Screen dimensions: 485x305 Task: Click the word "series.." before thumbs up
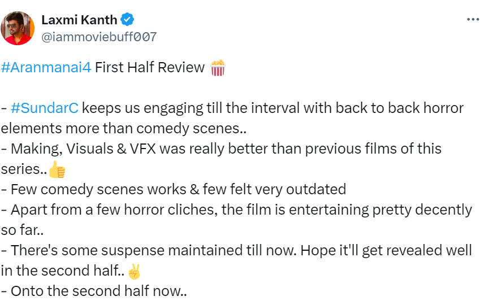coord(24,169)
